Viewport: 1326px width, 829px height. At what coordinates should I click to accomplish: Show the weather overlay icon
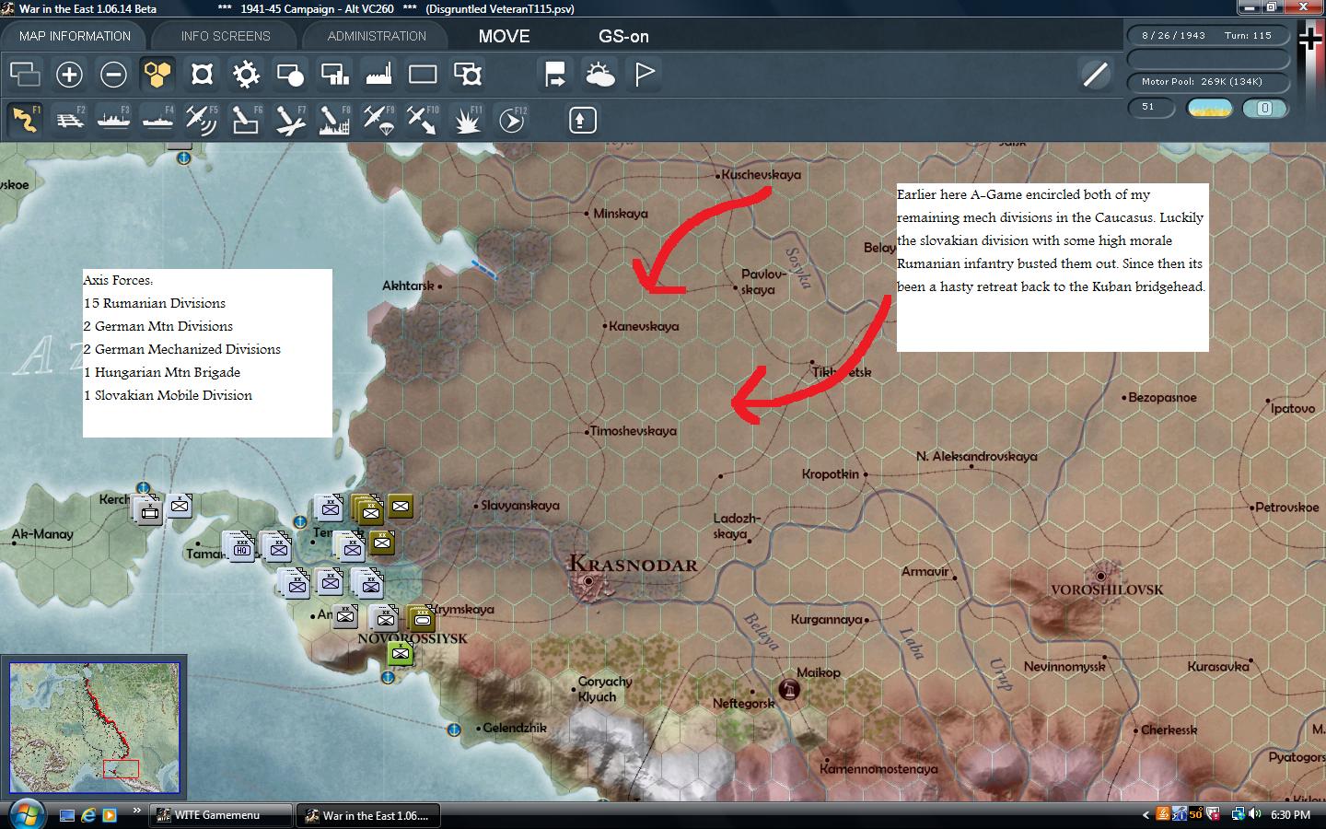click(x=599, y=75)
